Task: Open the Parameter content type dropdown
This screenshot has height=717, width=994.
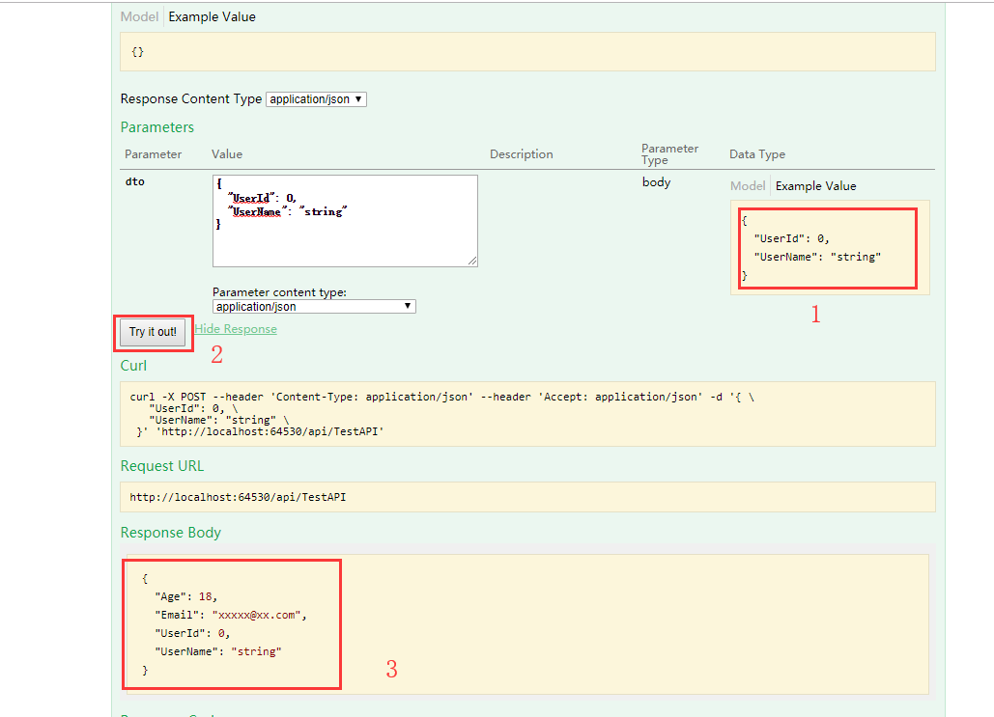Action: [314, 307]
